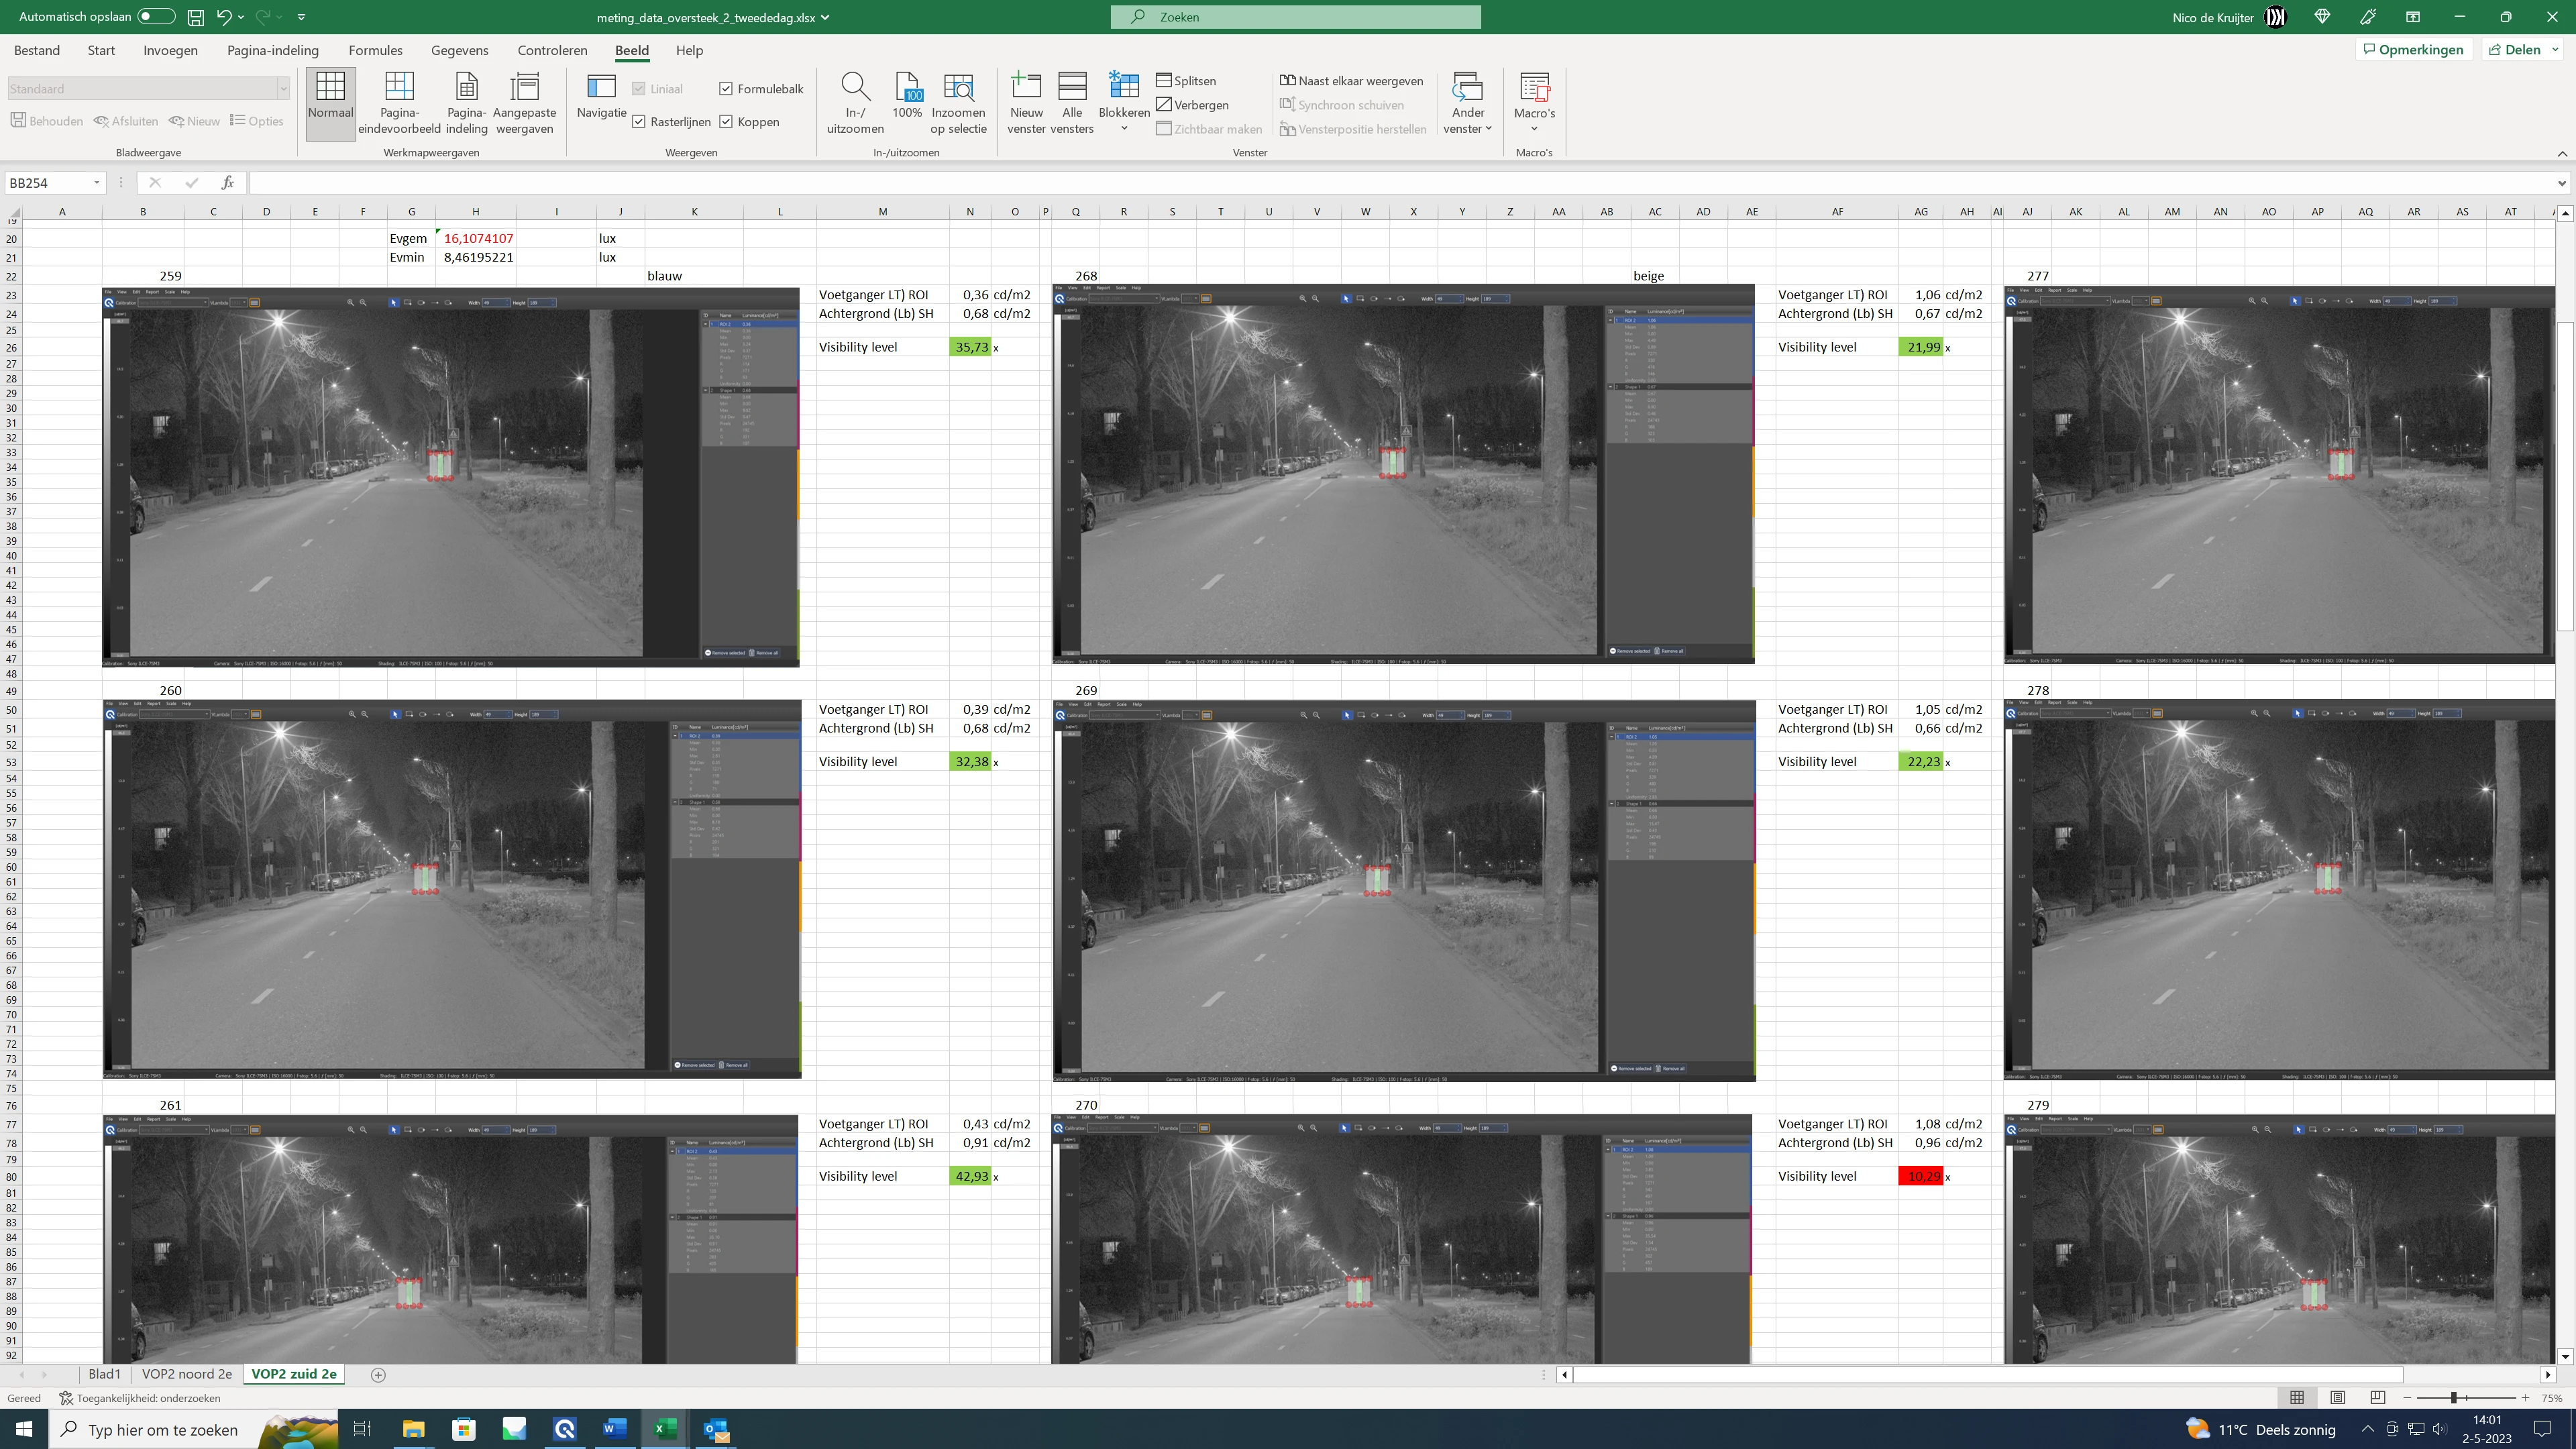Uncheck the Formulebalk checkbox

point(726,89)
